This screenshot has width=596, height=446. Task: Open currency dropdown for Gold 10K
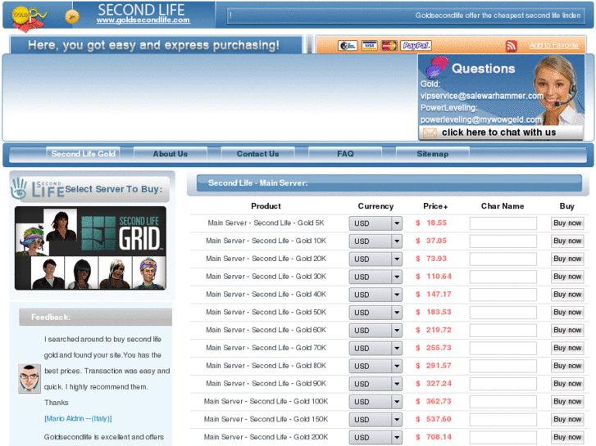pos(375,241)
